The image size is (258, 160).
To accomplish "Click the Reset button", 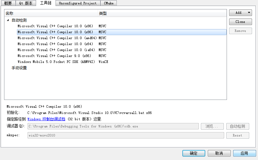I will pos(238,135).
